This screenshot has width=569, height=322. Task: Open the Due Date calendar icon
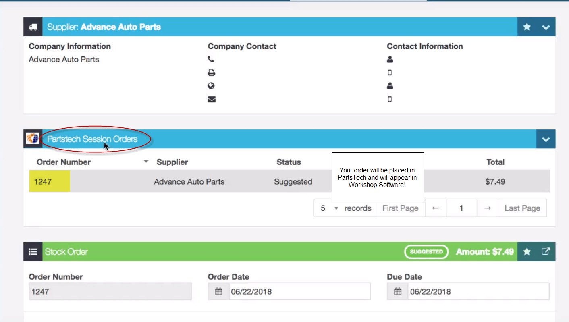(398, 291)
